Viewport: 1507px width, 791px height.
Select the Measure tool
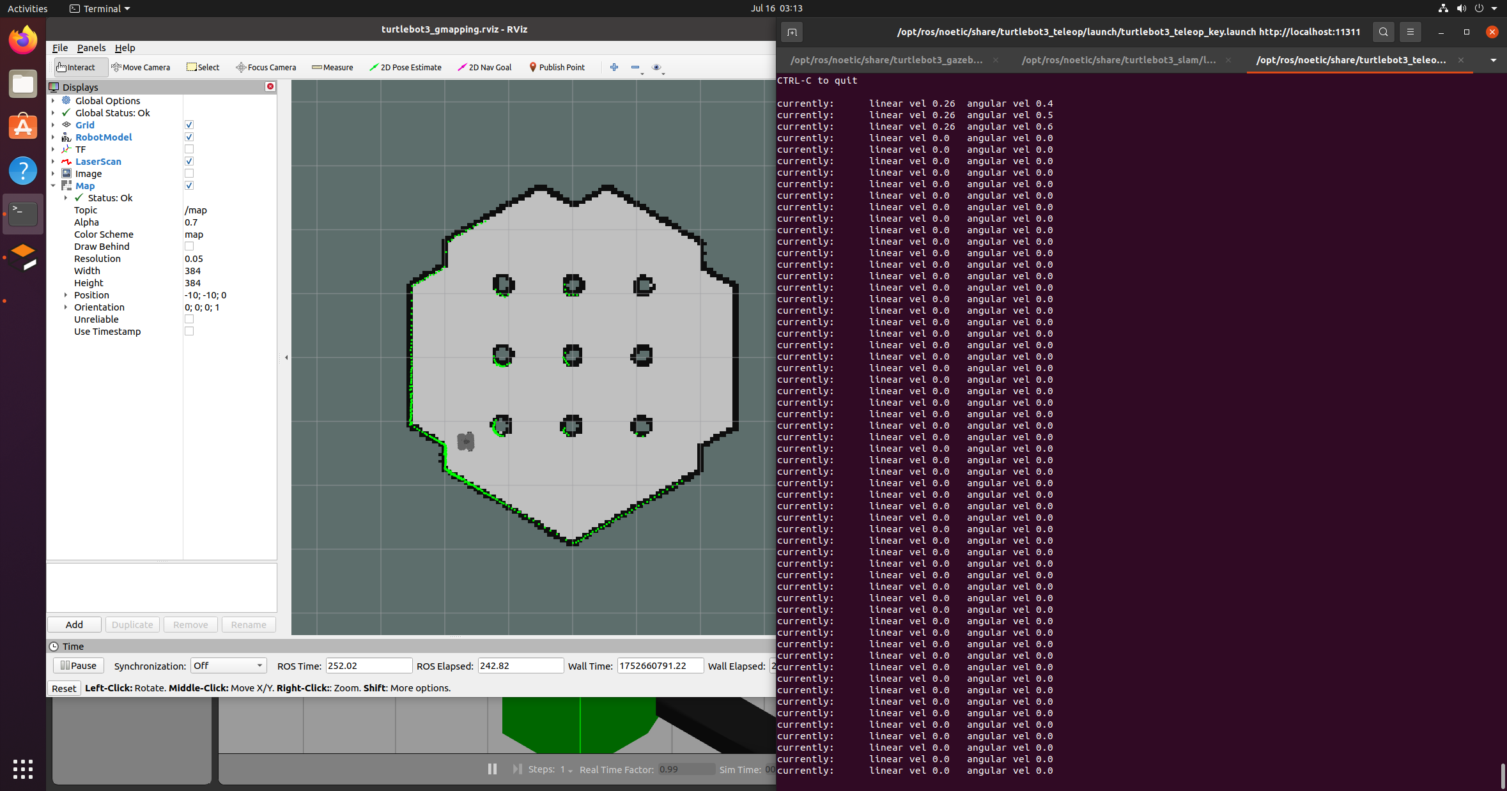[332, 67]
